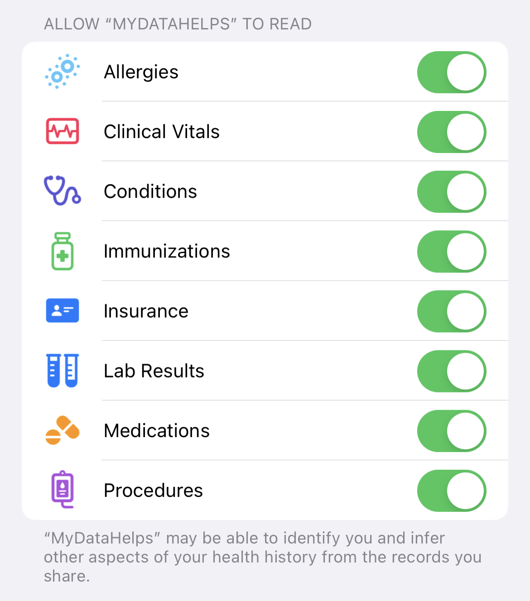Image resolution: width=530 pixels, height=601 pixels.
Task: Tap the MyDataHelps privacy footer note
Action: 263,557
